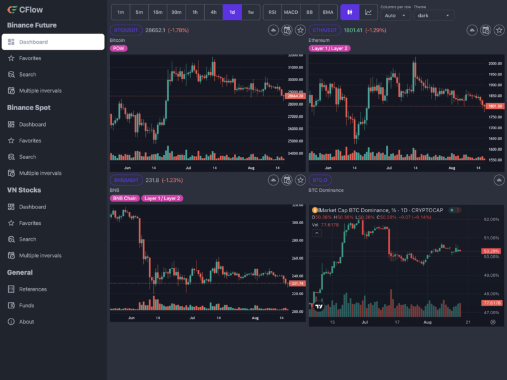
Task: Click the cloud icon for BTC/USDT
Action: click(273, 30)
